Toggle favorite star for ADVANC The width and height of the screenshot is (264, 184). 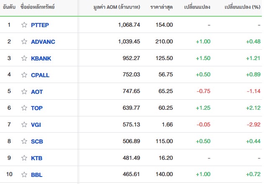(24, 41)
